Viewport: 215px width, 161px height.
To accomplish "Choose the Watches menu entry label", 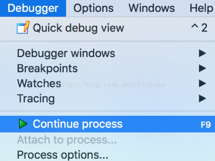I will (39, 83).
